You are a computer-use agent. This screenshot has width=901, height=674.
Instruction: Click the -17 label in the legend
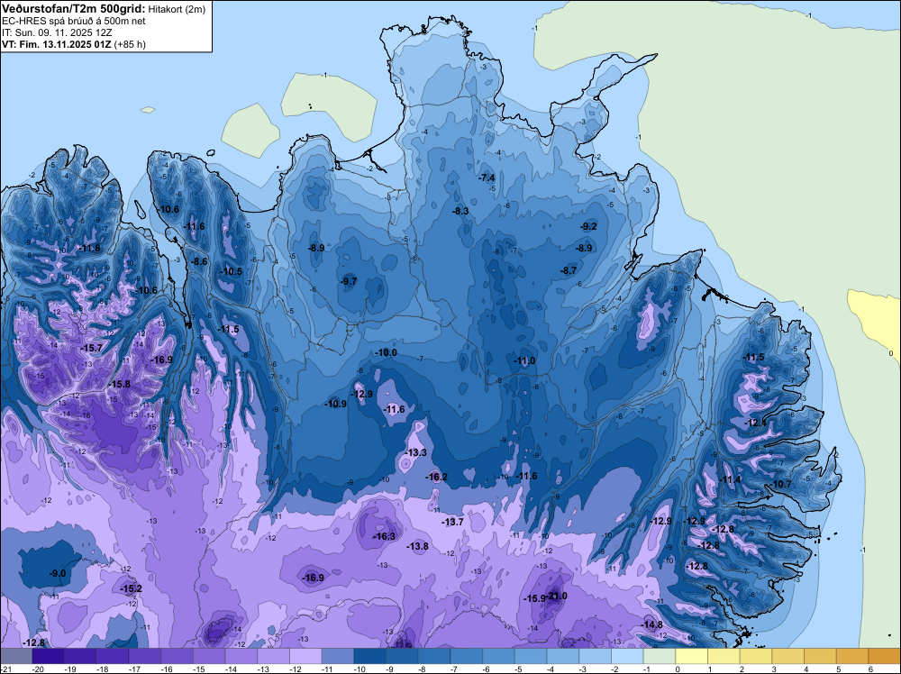pos(135,669)
